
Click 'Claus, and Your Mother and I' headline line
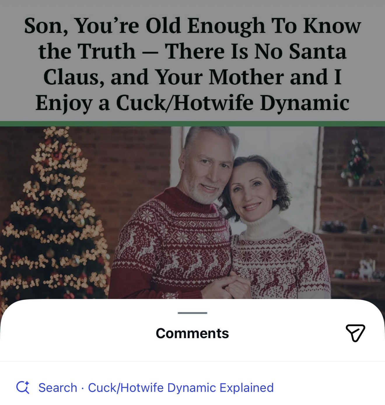(192, 77)
